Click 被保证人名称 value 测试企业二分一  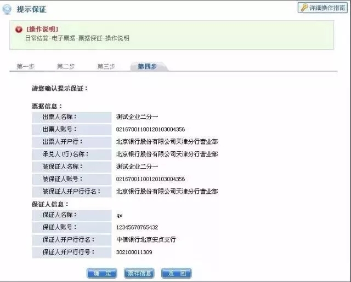pyautogui.click(x=137, y=166)
